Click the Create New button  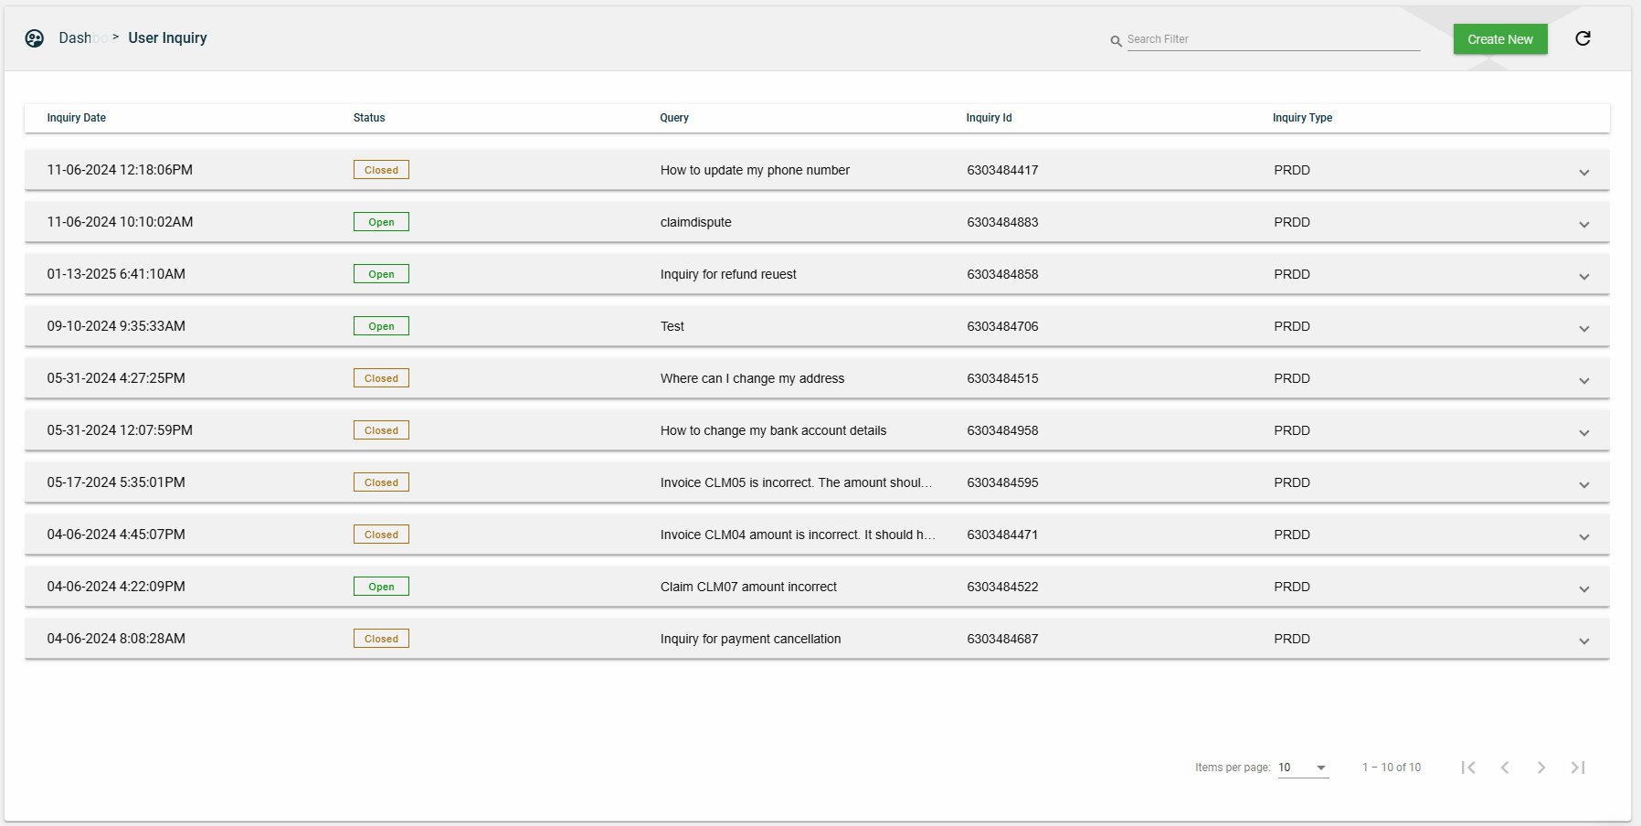[1499, 39]
